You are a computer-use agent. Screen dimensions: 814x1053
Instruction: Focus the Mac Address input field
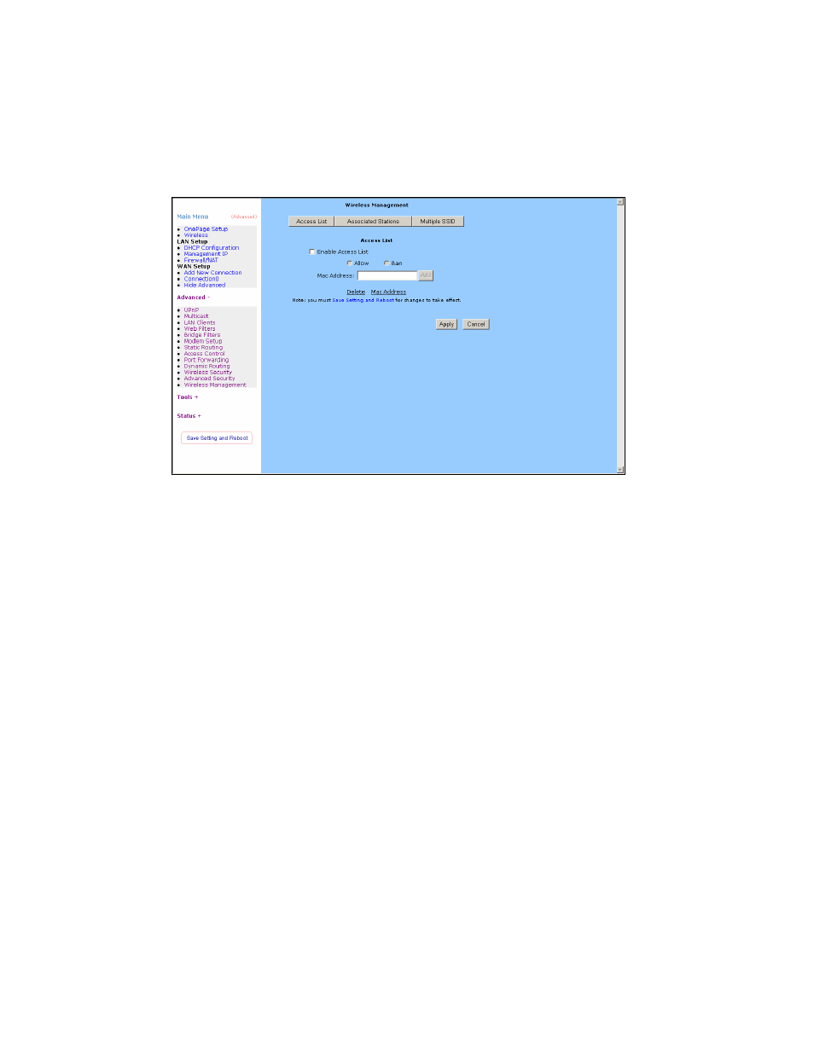click(387, 275)
